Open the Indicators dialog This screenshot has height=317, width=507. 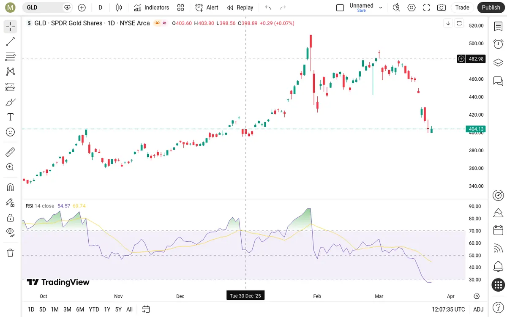(151, 7)
